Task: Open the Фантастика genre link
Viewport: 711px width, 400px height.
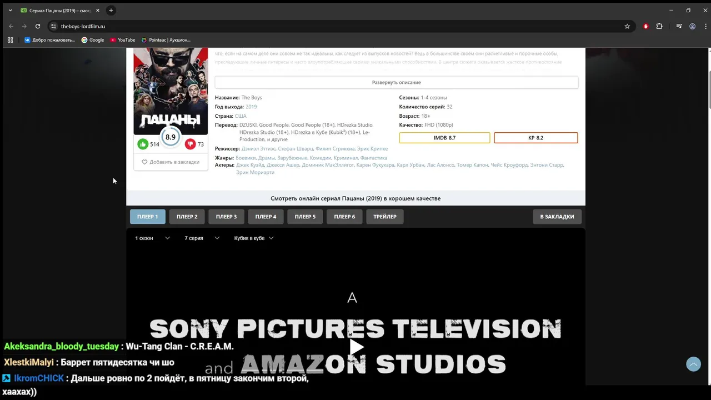Action: point(374,158)
